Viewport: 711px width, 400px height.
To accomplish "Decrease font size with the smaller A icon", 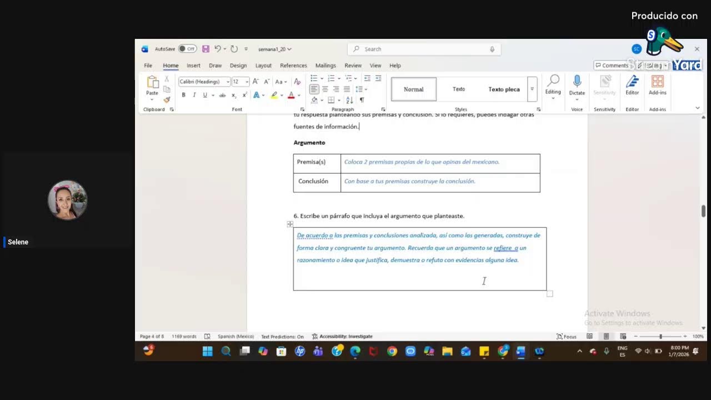I will point(267,82).
